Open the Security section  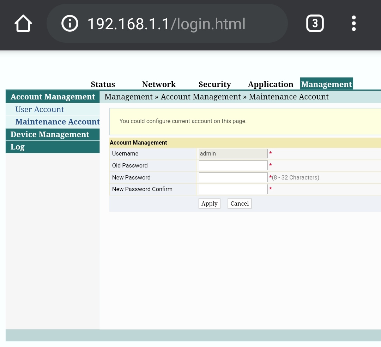tap(214, 84)
